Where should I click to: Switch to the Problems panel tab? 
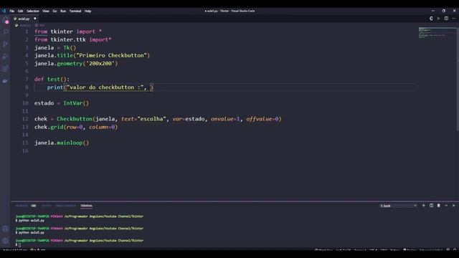tap(22, 206)
